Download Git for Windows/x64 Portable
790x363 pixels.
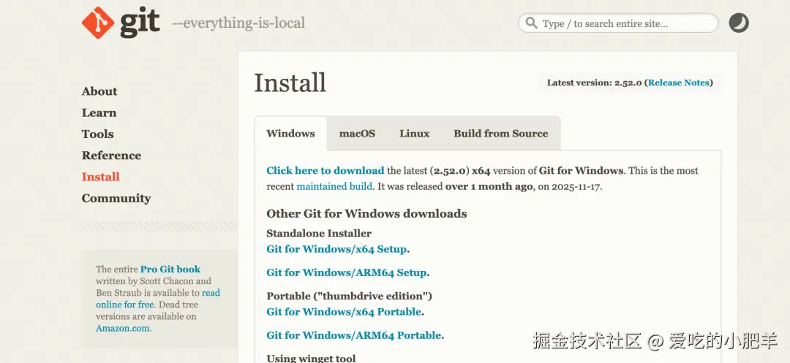click(x=344, y=312)
